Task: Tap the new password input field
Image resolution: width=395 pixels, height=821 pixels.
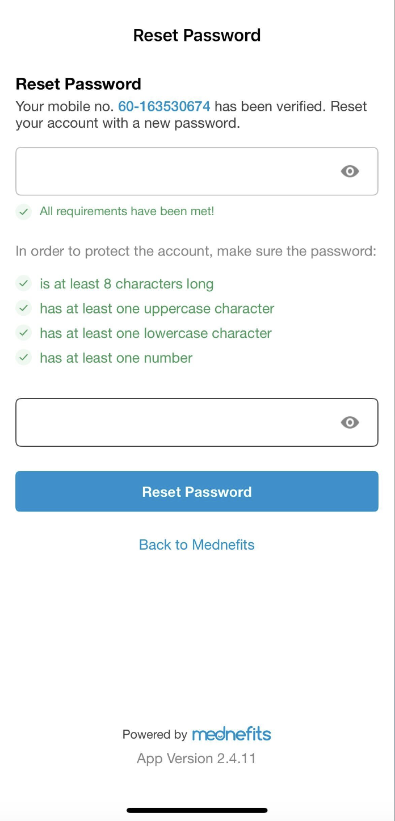Action: point(197,171)
